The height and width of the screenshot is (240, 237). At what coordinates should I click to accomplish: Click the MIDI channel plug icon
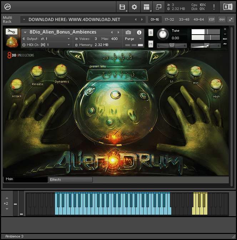click(x=24, y=45)
